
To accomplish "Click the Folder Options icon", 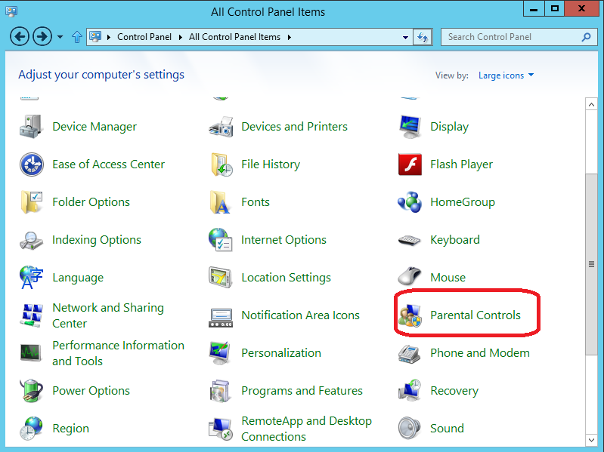I will [x=31, y=201].
